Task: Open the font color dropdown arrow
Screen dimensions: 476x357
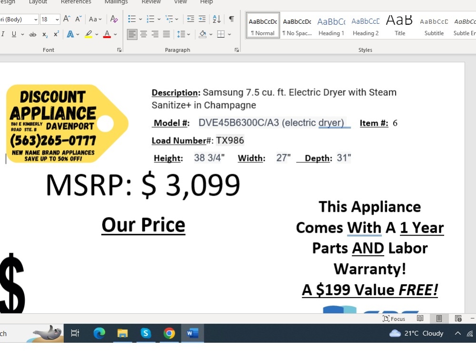Action: click(115, 35)
